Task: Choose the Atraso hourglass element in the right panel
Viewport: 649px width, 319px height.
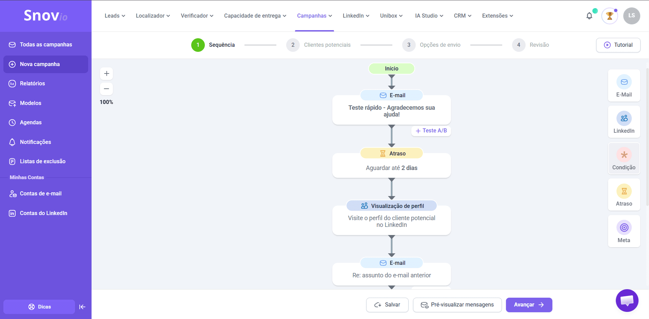Action: pos(624,192)
